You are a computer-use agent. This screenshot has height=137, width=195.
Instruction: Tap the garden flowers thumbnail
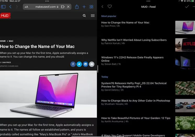(x=185, y=123)
